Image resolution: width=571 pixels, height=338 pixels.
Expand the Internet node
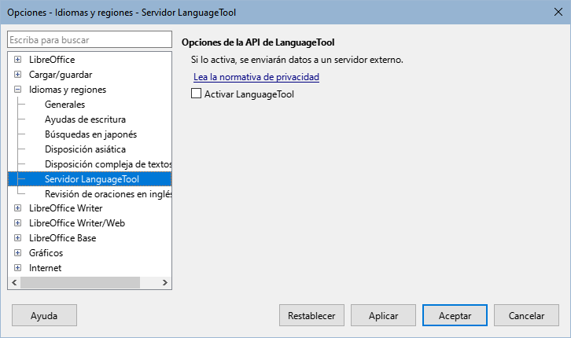pyautogui.click(x=17, y=268)
